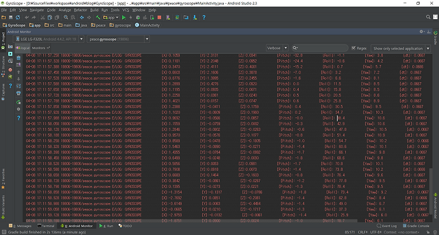Image resolution: width=439 pixels, height=235 pixels.
Task: Click the UTF-8 encoding status entry
Action: (x=375, y=232)
